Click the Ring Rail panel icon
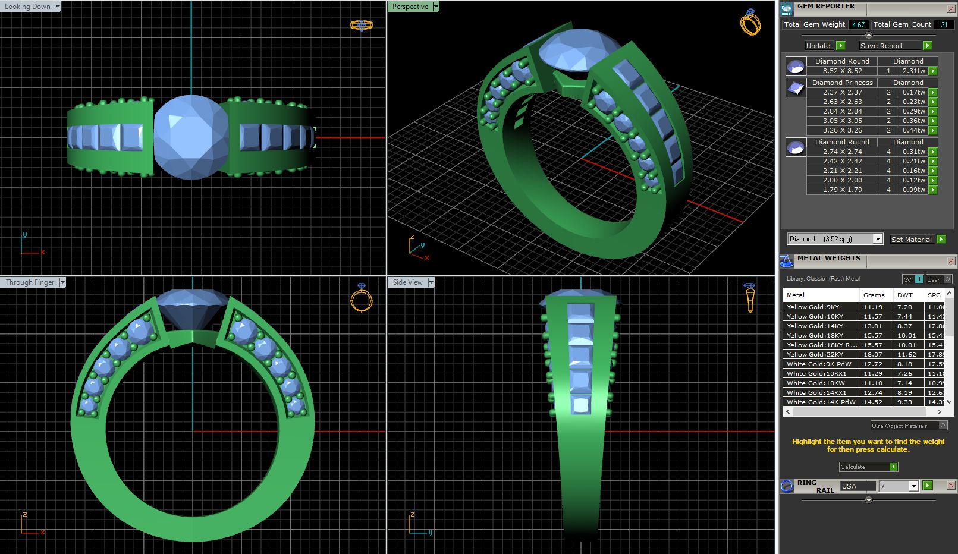 click(787, 486)
